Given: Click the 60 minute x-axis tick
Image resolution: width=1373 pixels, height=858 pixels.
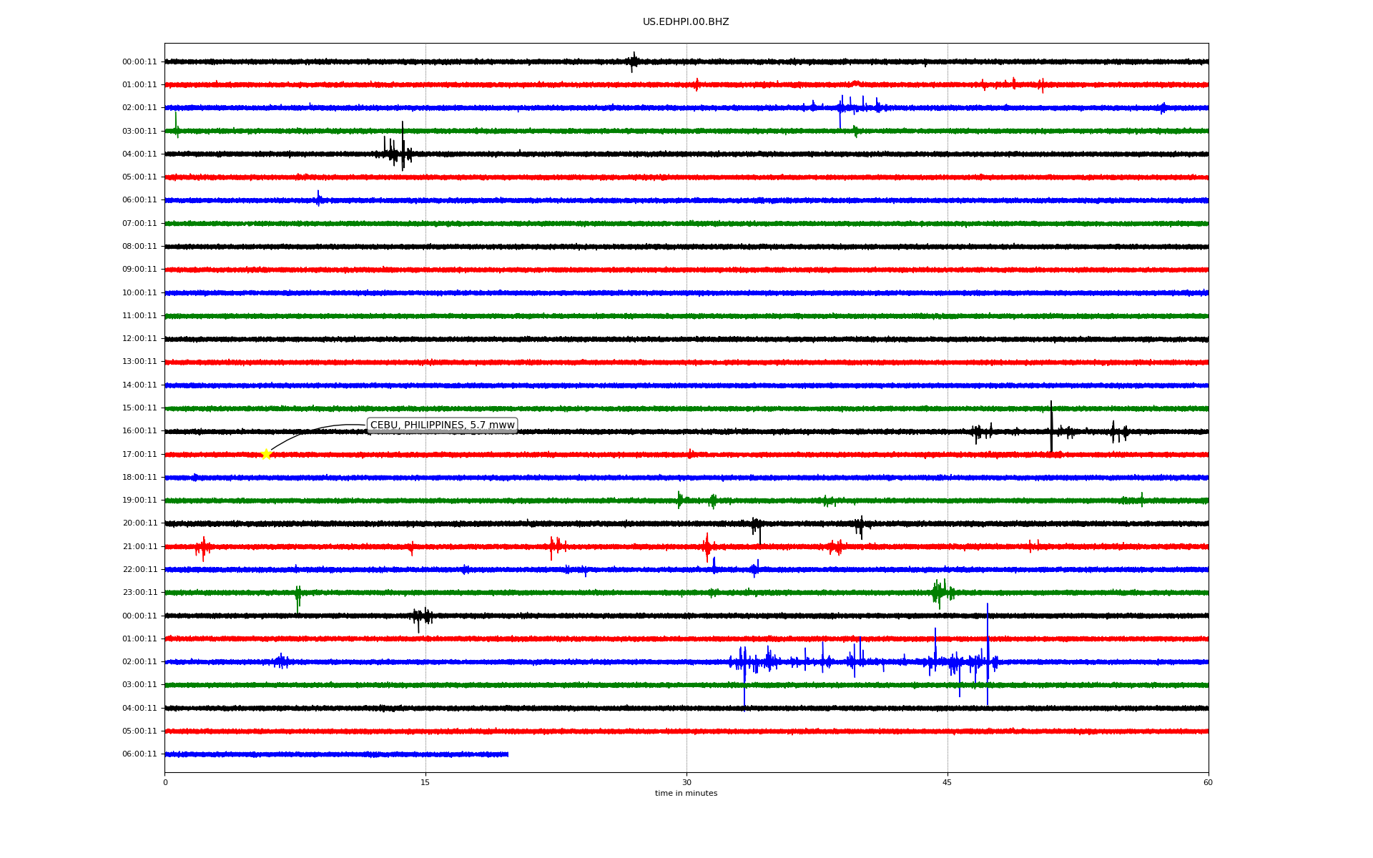Looking at the screenshot, I should [x=1208, y=782].
